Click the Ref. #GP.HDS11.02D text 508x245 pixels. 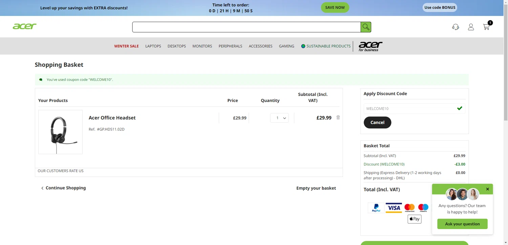point(107,129)
